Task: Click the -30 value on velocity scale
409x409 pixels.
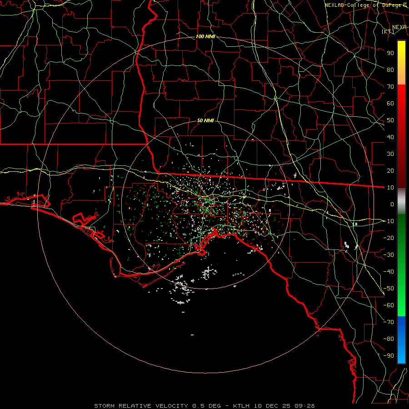Action: (389, 255)
